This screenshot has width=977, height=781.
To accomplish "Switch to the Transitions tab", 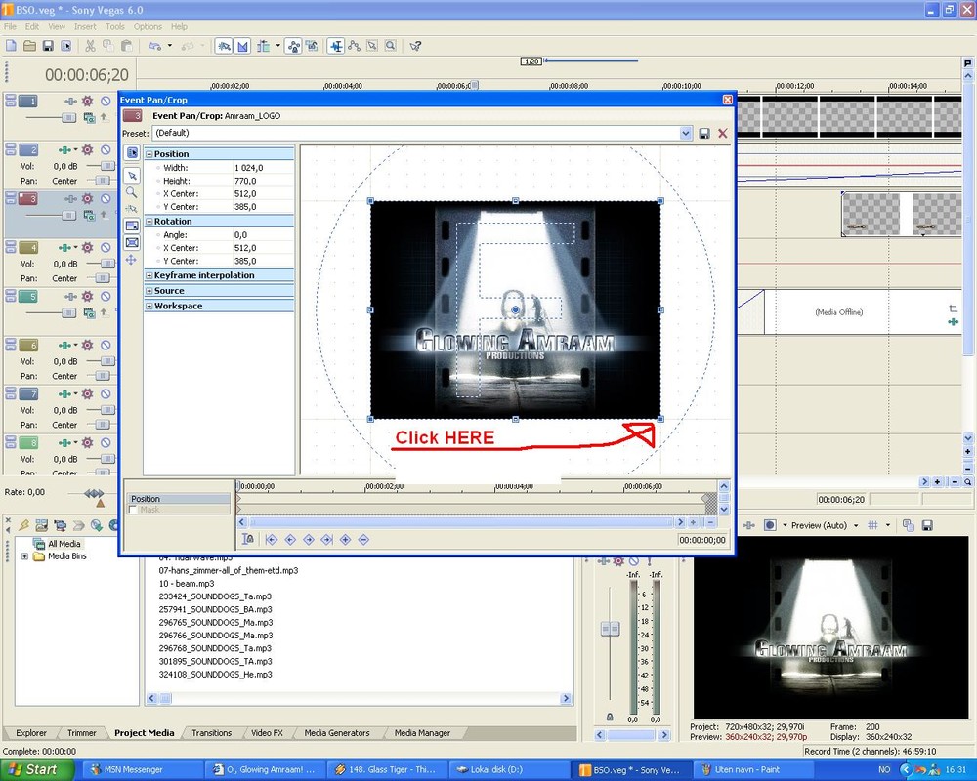I will click(x=211, y=733).
